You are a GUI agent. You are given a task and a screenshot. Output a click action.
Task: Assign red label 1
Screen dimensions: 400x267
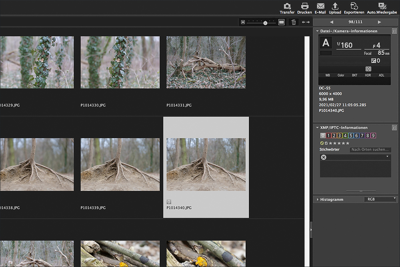coord(328,136)
